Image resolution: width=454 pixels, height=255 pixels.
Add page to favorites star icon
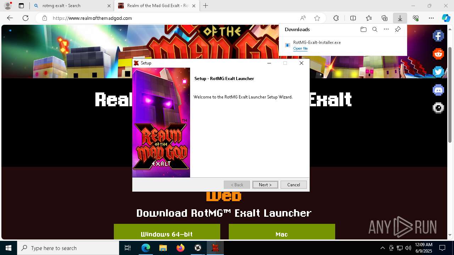[x=317, y=18]
